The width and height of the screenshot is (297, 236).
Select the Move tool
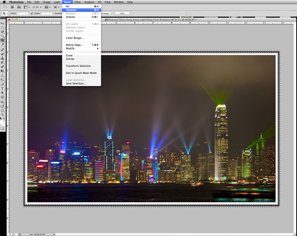tap(3, 23)
